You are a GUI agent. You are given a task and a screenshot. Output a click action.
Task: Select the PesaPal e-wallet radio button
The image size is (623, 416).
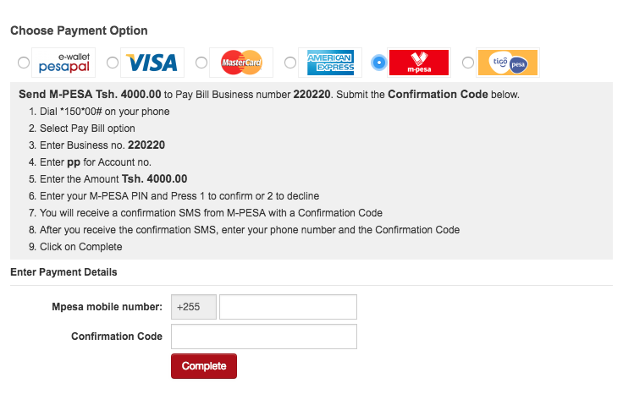23,63
